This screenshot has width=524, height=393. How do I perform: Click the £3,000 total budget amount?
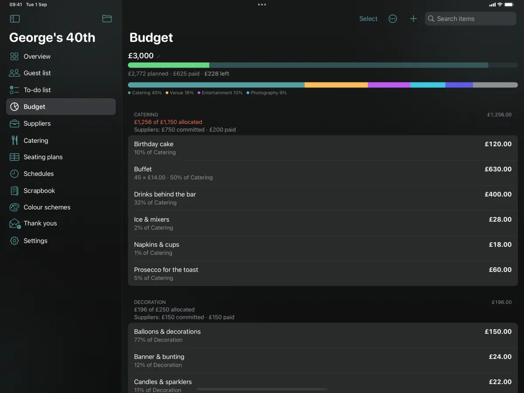point(141,56)
